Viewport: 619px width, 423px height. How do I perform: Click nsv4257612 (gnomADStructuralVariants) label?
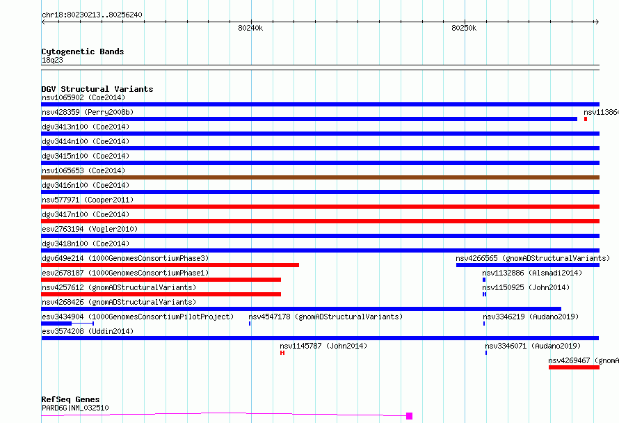119,287
